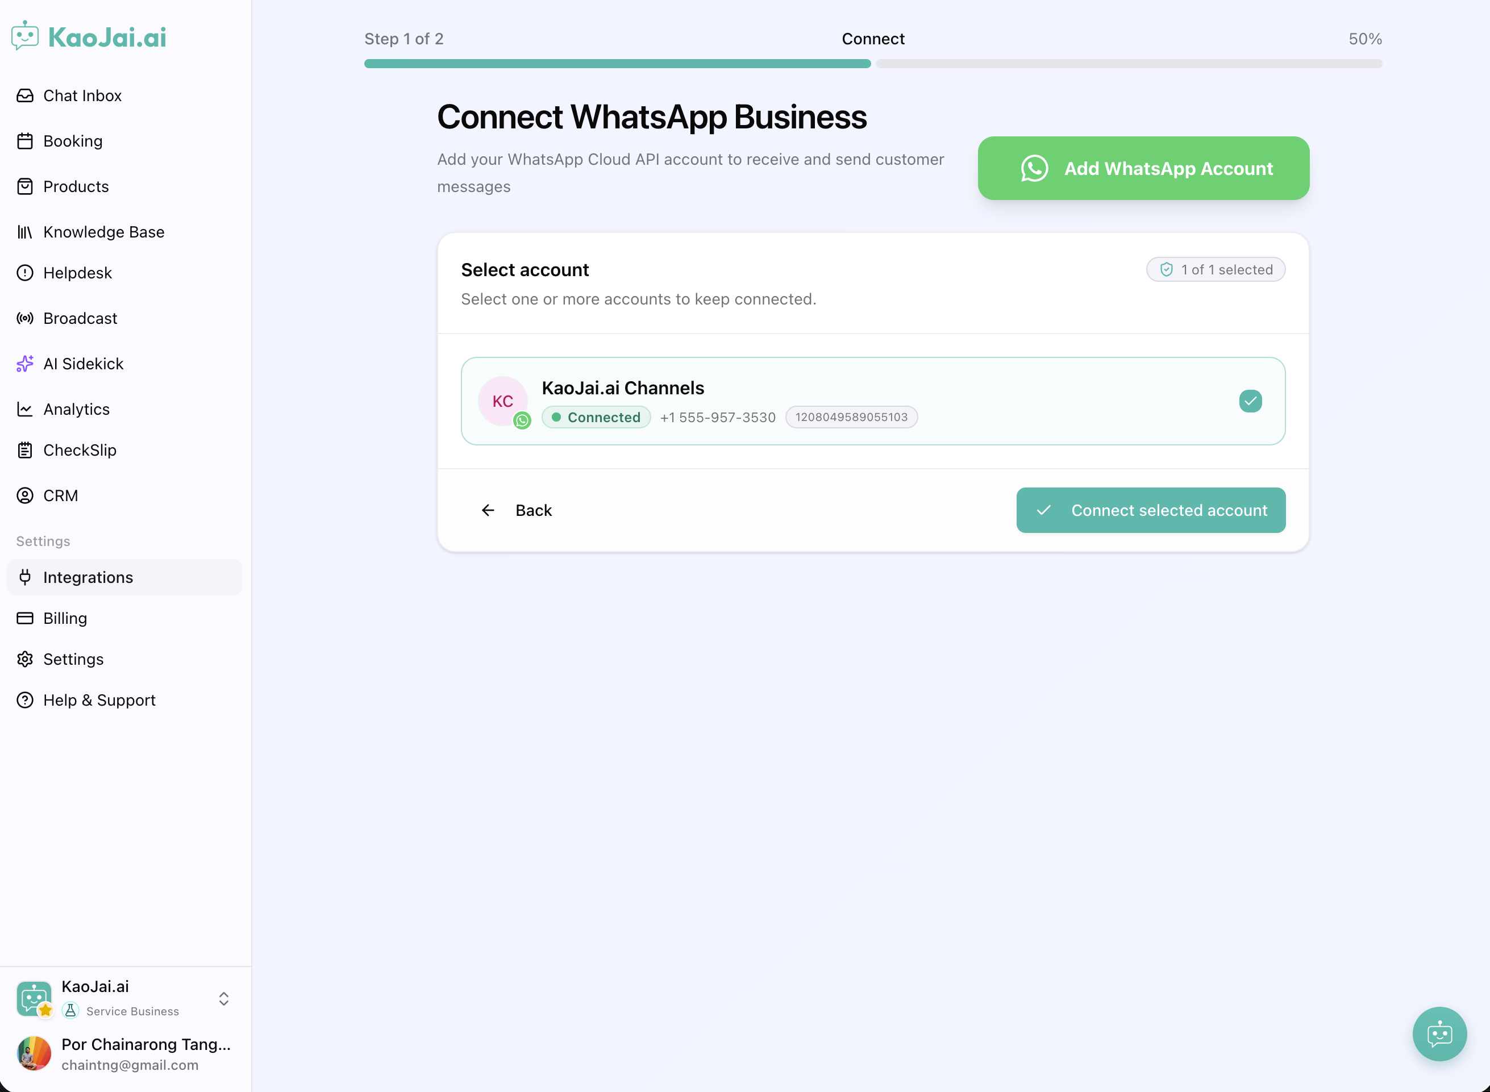Click the Help & Support question icon
The height and width of the screenshot is (1092, 1490).
(25, 701)
